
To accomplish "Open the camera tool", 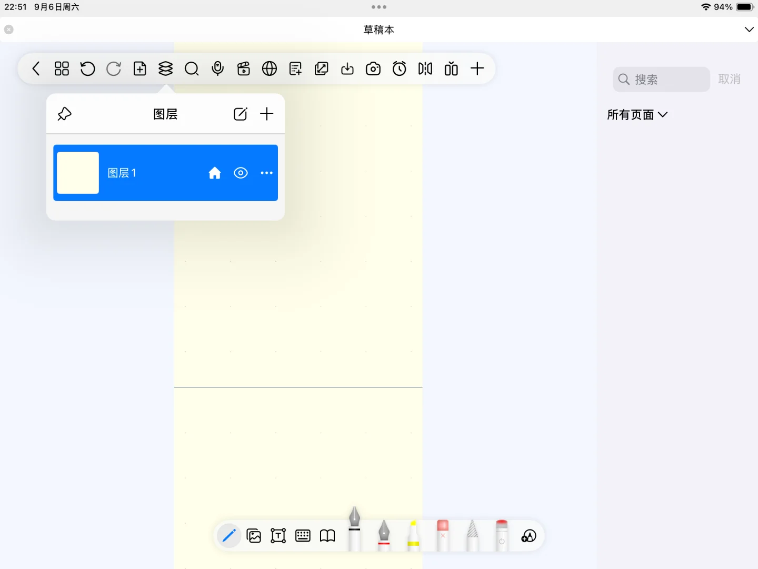I will tap(374, 68).
